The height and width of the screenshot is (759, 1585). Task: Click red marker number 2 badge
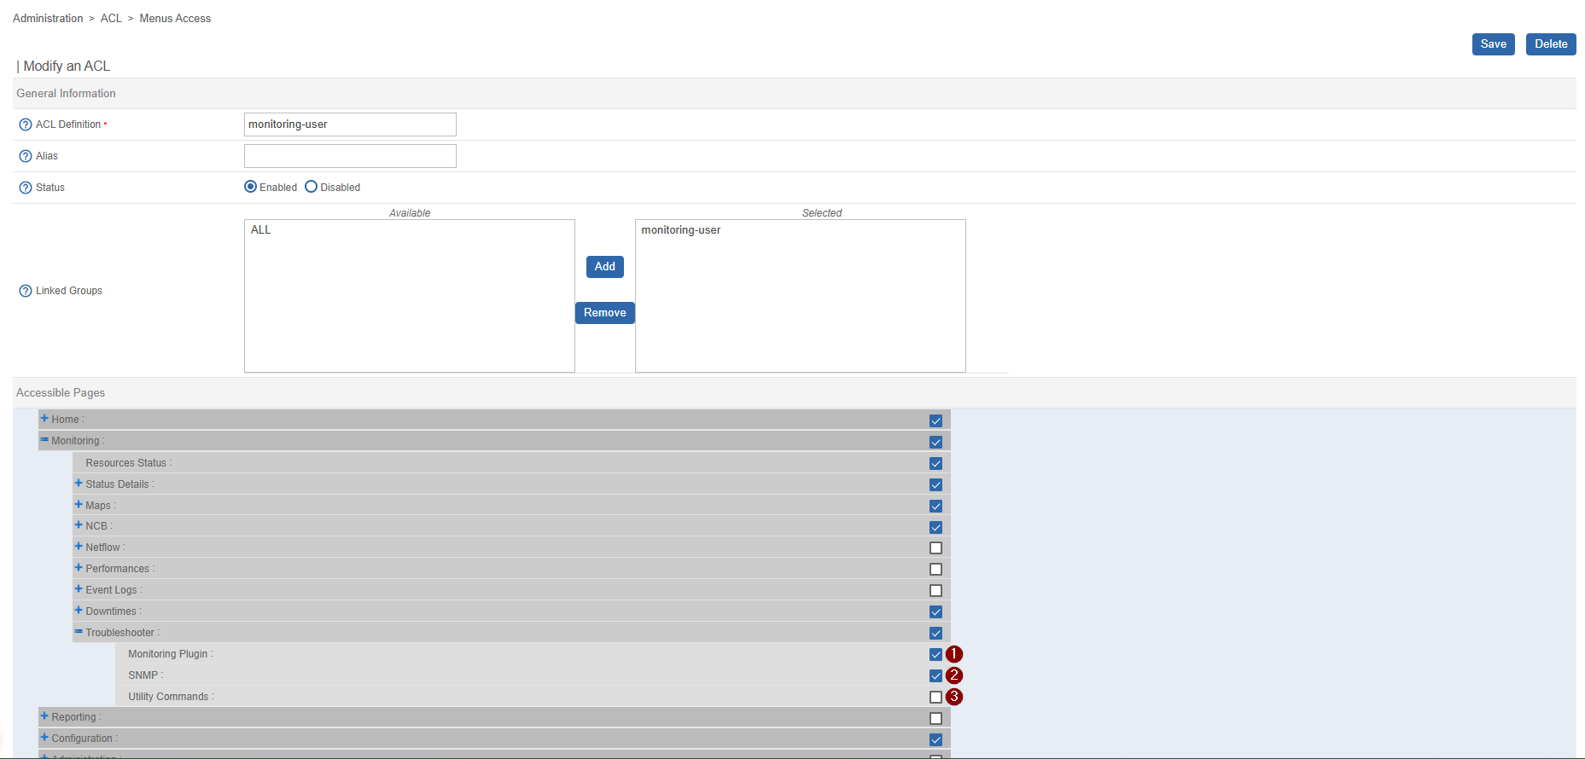[954, 675]
